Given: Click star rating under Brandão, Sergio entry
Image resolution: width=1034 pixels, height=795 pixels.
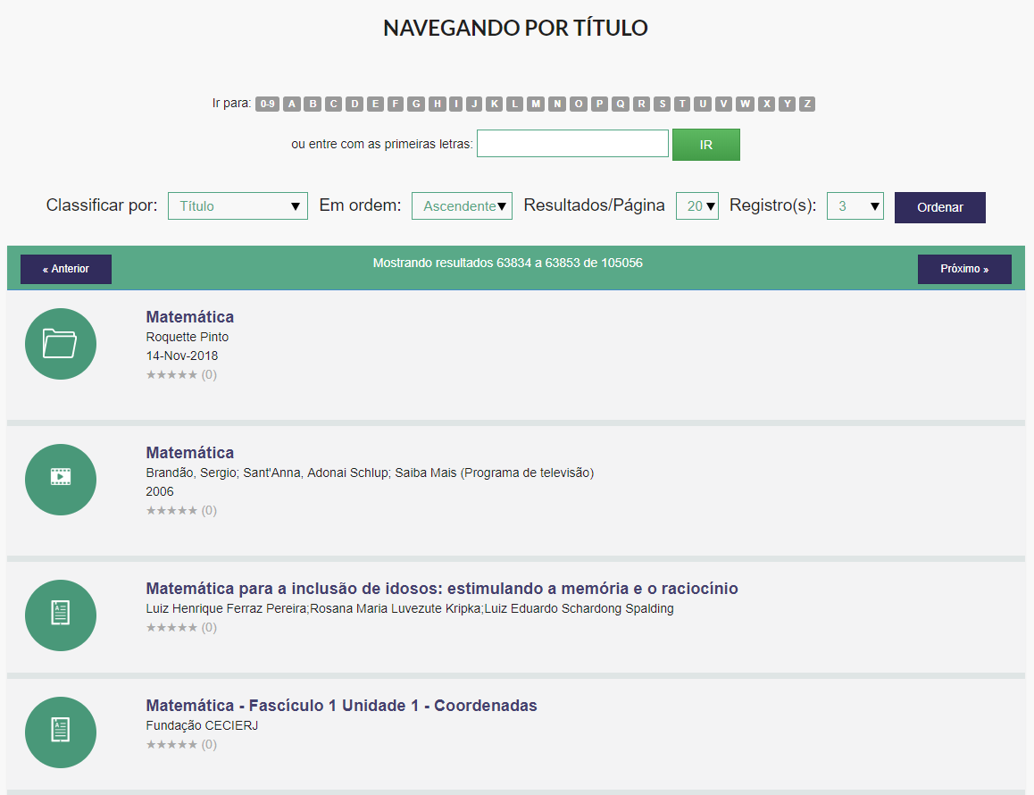Looking at the screenshot, I should click(171, 511).
